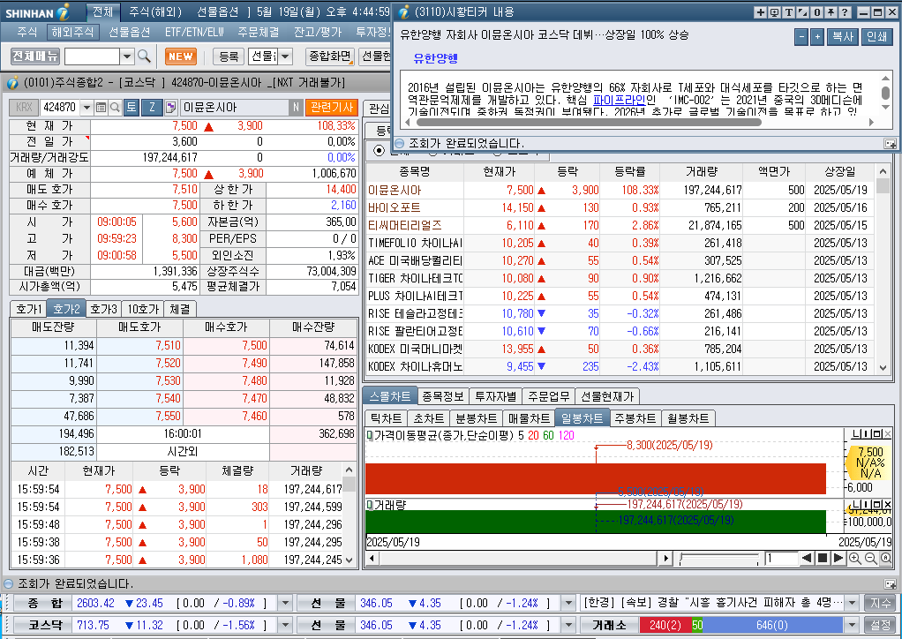Select the radio button under the ticker window
Screen dimensions: 902x639
coord(380,150)
